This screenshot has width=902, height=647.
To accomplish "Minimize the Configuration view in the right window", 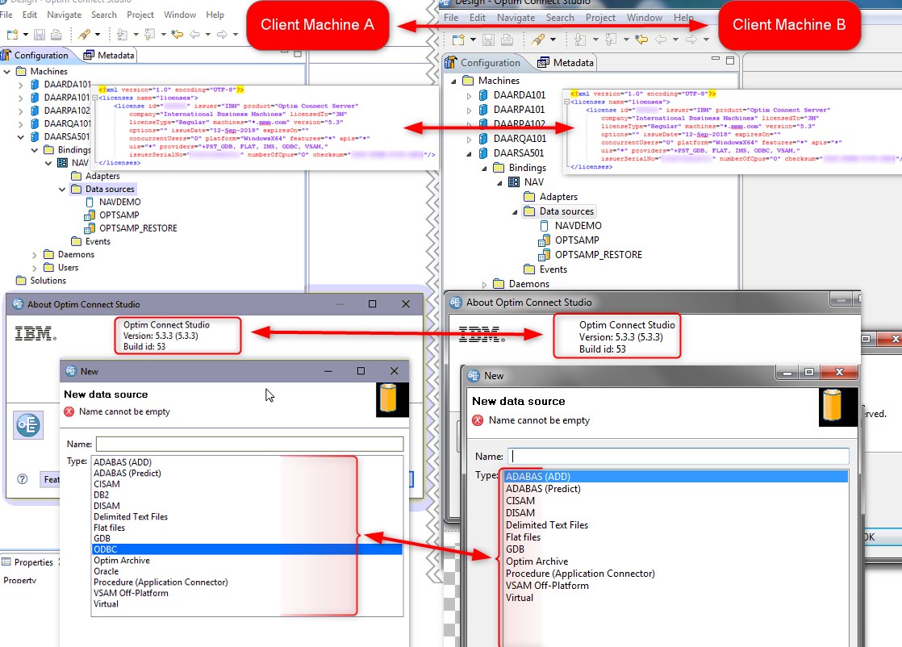I will (x=716, y=59).
